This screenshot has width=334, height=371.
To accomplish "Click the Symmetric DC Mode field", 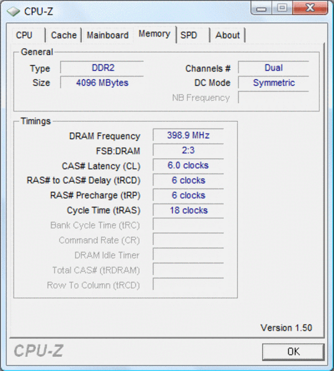I will (x=273, y=83).
